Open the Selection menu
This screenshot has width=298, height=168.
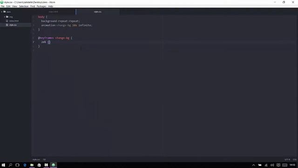[x=24, y=6]
